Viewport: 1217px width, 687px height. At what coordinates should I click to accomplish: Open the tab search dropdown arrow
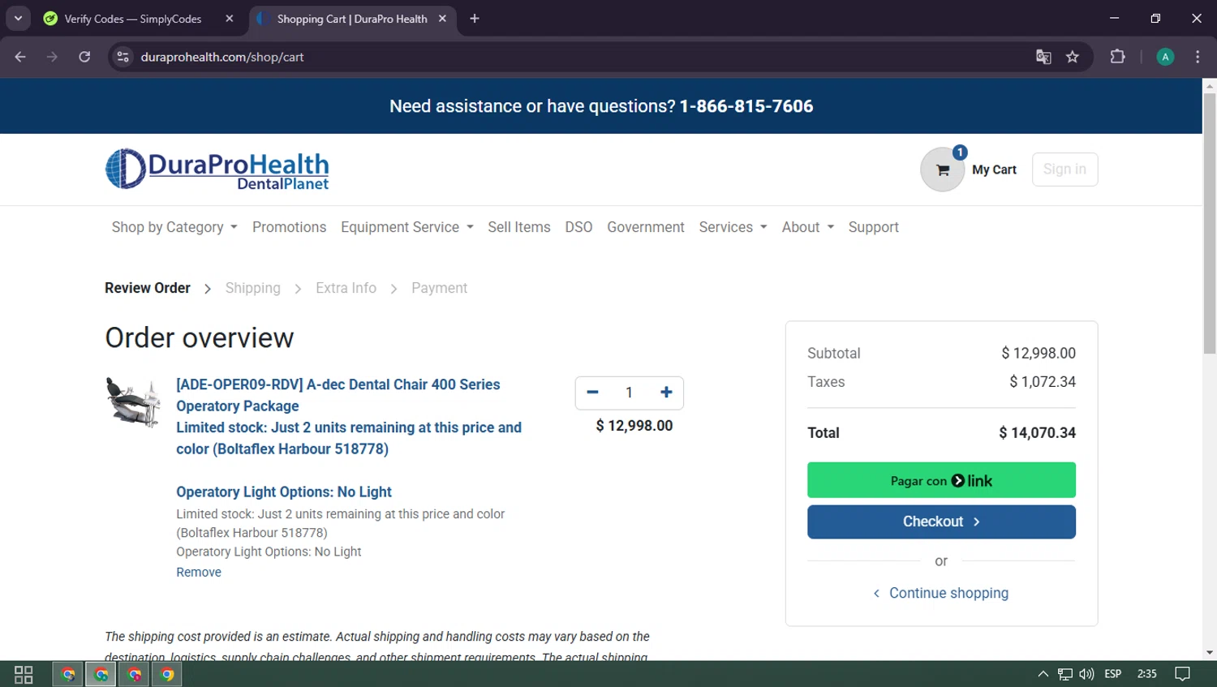(18, 19)
